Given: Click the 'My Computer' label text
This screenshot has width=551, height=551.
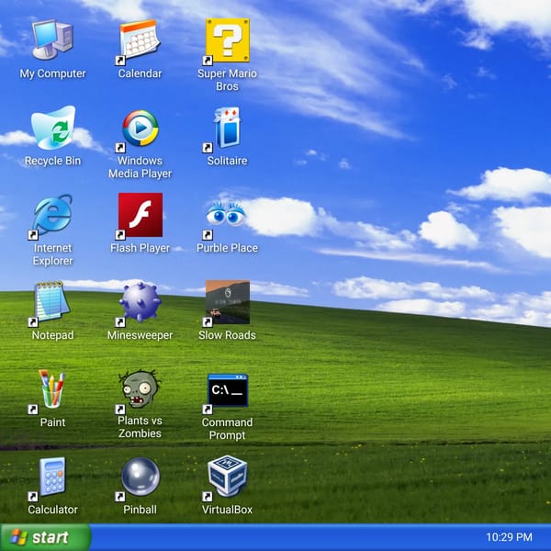Looking at the screenshot, I should [x=52, y=73].
